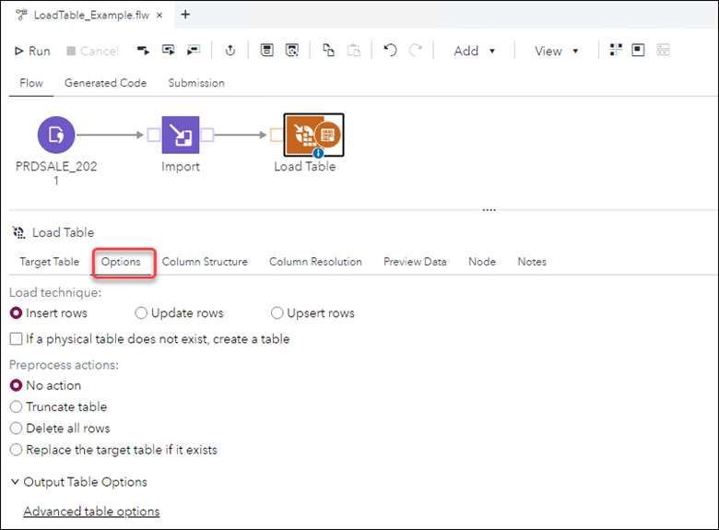Enable create table if not exists checkbox
Viewport: 719px width, 530px height.
point(16,339)
